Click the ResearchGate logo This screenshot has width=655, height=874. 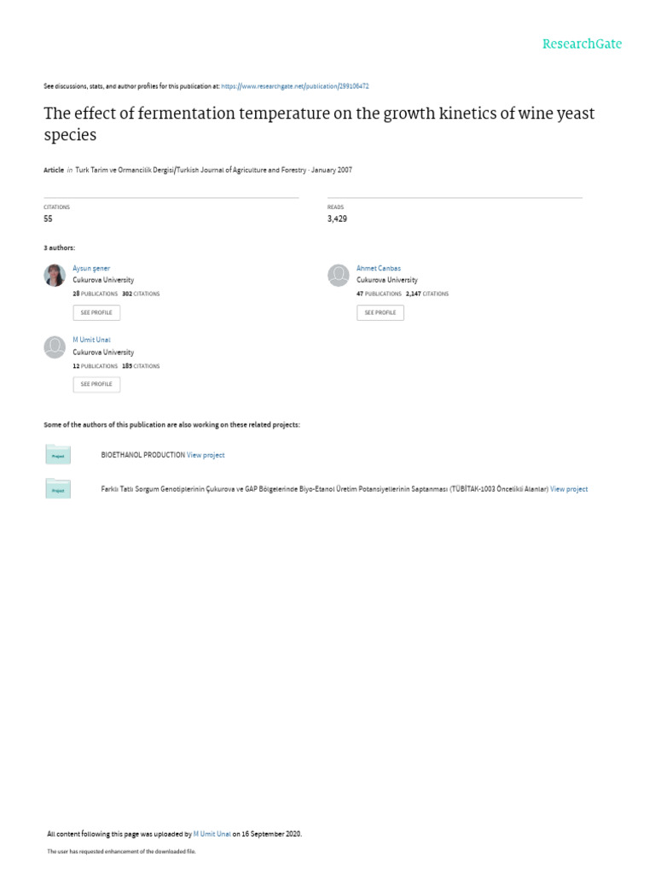582,44
